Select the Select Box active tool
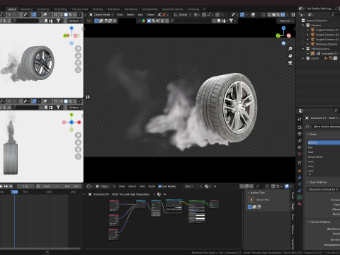 tap(251, 200)
